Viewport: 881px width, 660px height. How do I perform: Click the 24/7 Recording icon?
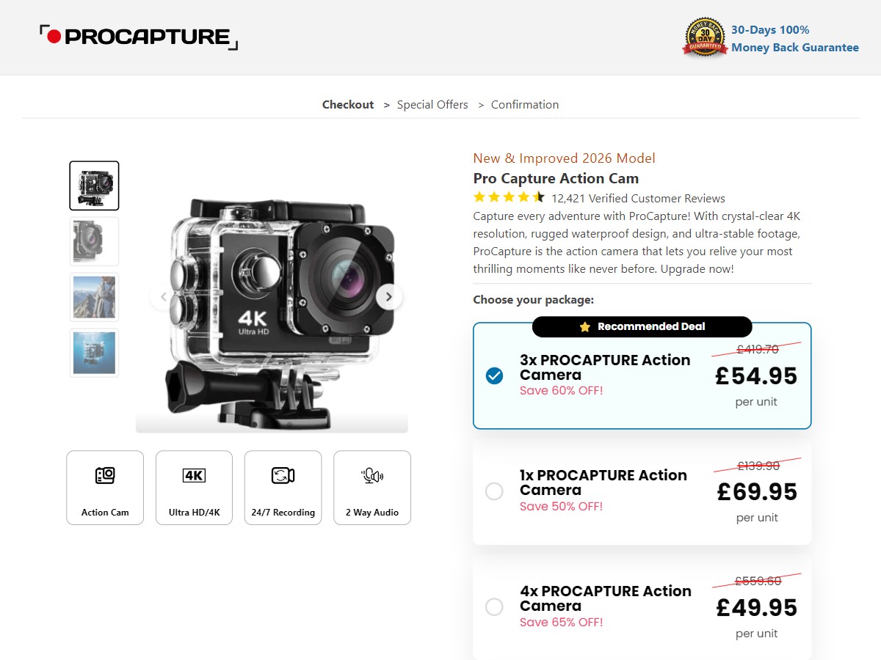click(283, 476)
